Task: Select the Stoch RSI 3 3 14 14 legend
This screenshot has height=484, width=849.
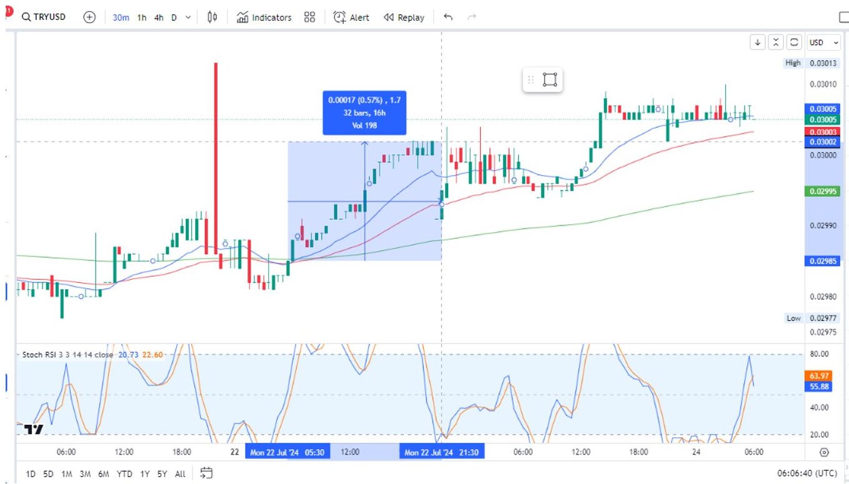Action: pos(68,355)
